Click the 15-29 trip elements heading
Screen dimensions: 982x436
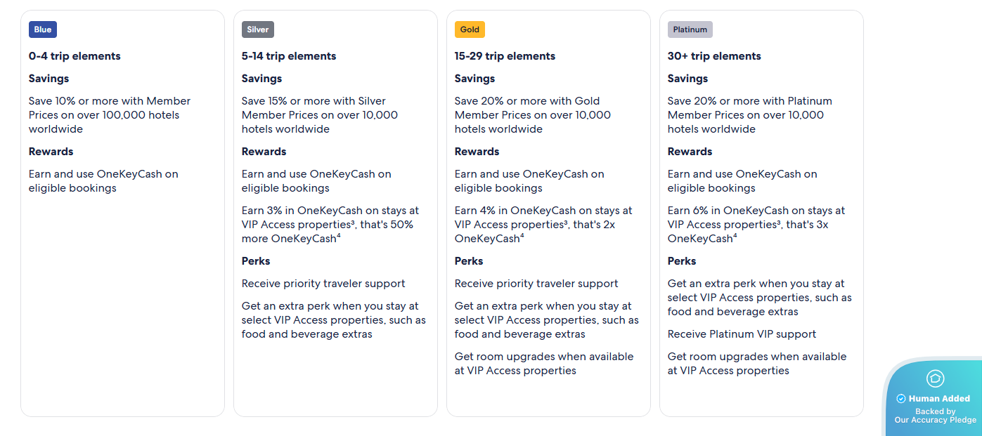coord(505,56)
